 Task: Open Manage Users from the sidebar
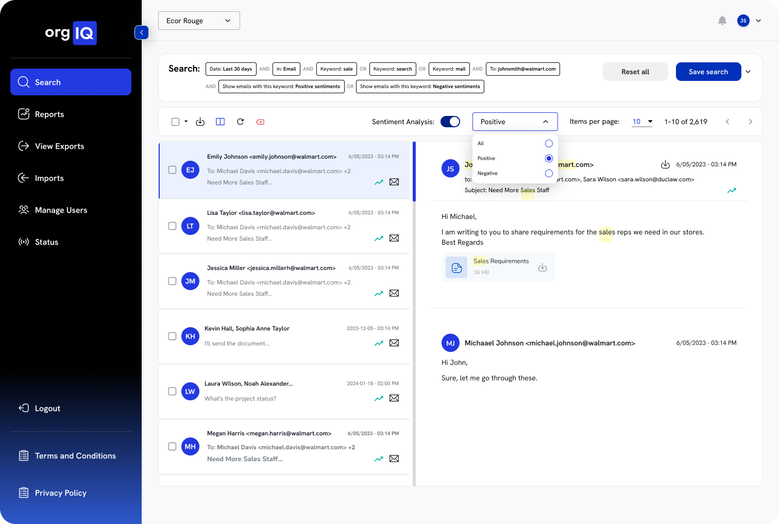tap(61, 210)
